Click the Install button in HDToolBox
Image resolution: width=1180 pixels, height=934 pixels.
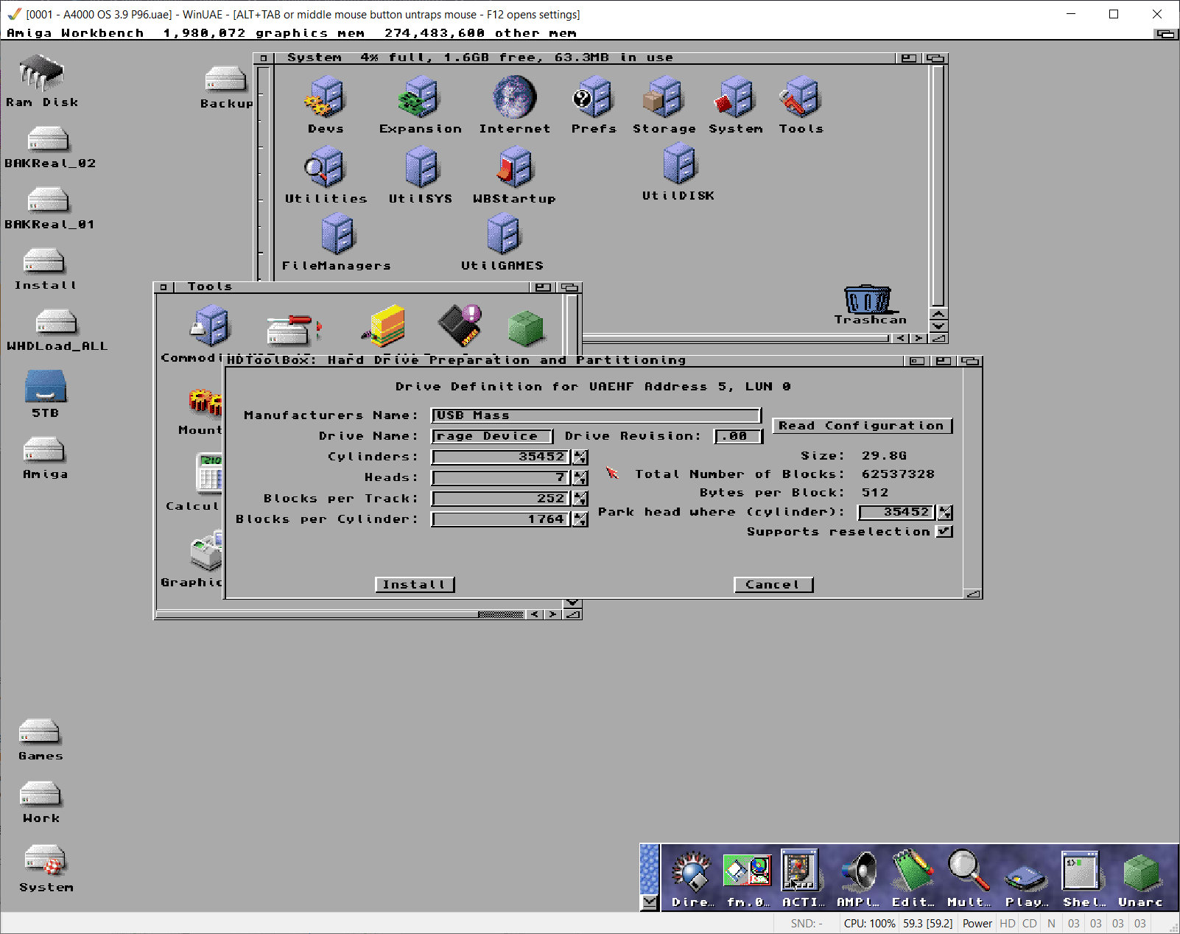(415, 585)
